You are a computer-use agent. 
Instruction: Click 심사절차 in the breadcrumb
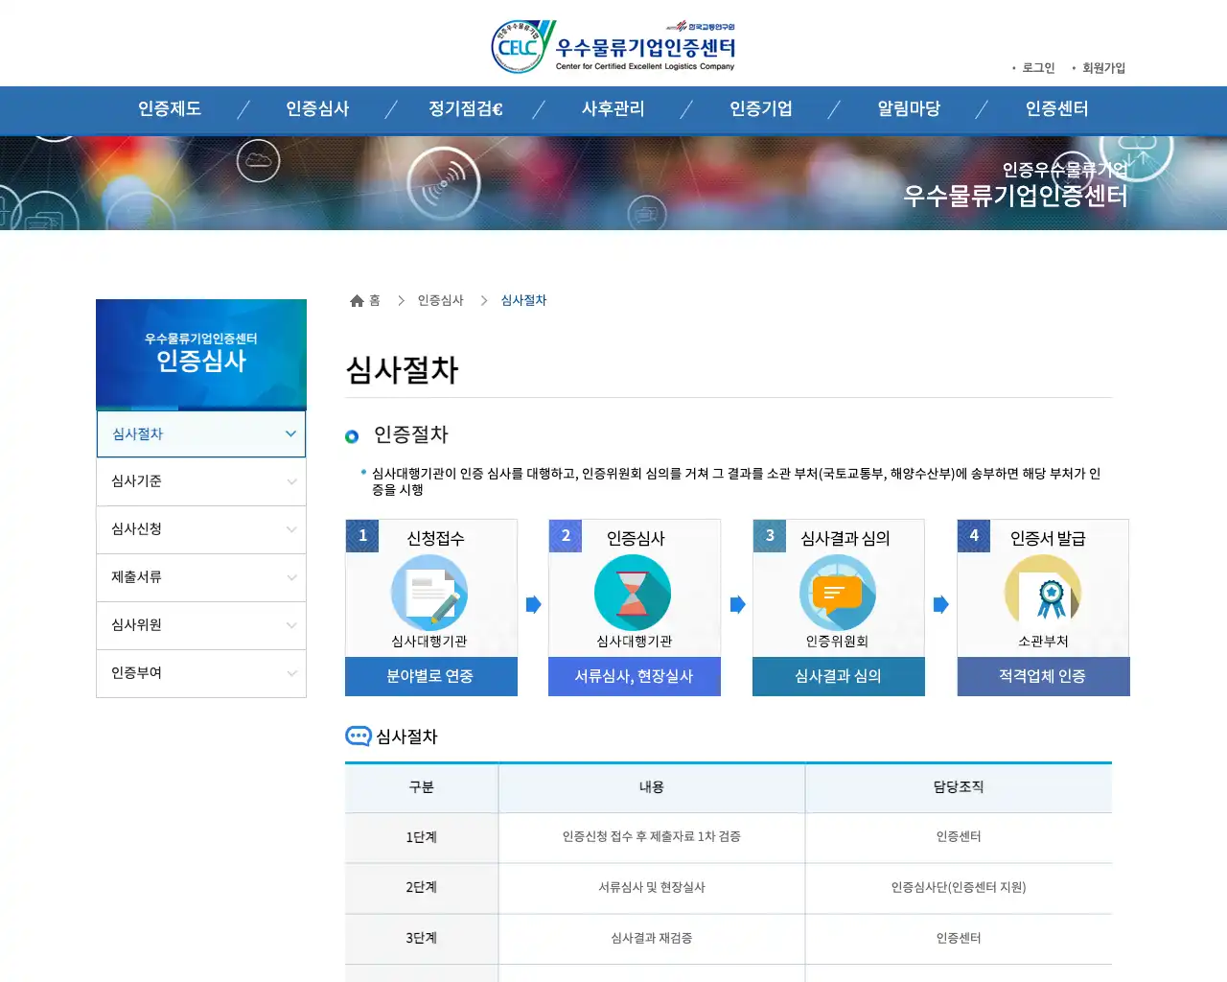pyautogui.click(x=523, y=301)
